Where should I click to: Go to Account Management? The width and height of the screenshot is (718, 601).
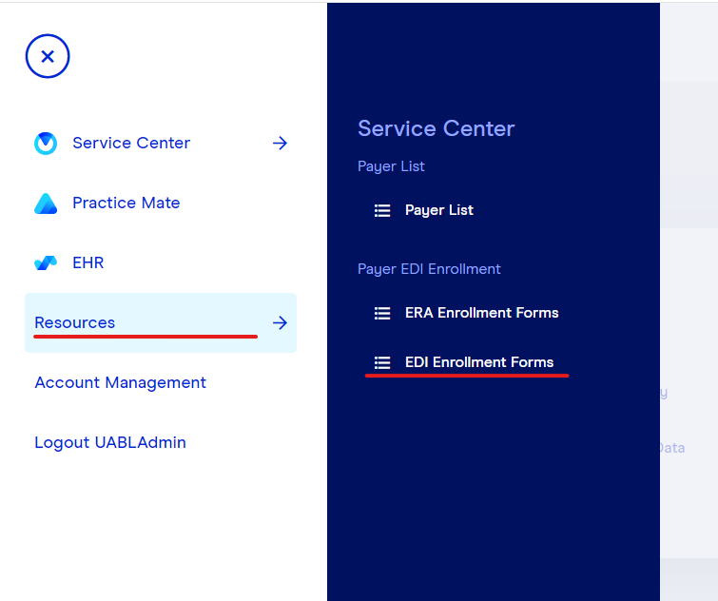click(x=121, y=382)
